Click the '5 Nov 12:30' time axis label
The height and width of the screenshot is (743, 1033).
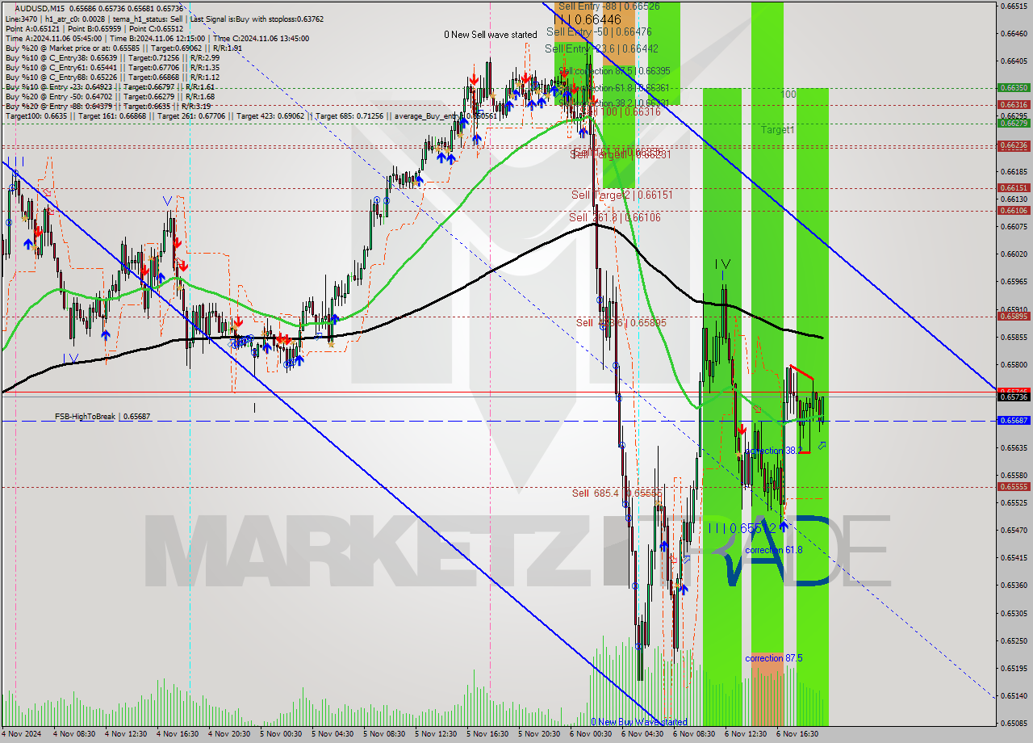435,734
